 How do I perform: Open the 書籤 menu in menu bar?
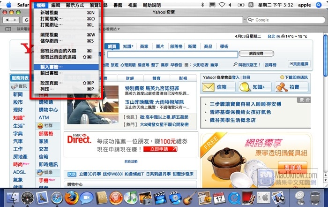click(118, 5)
